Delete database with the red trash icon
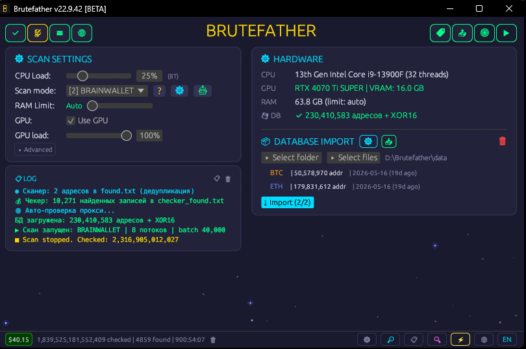 click(x=502, y=141)
